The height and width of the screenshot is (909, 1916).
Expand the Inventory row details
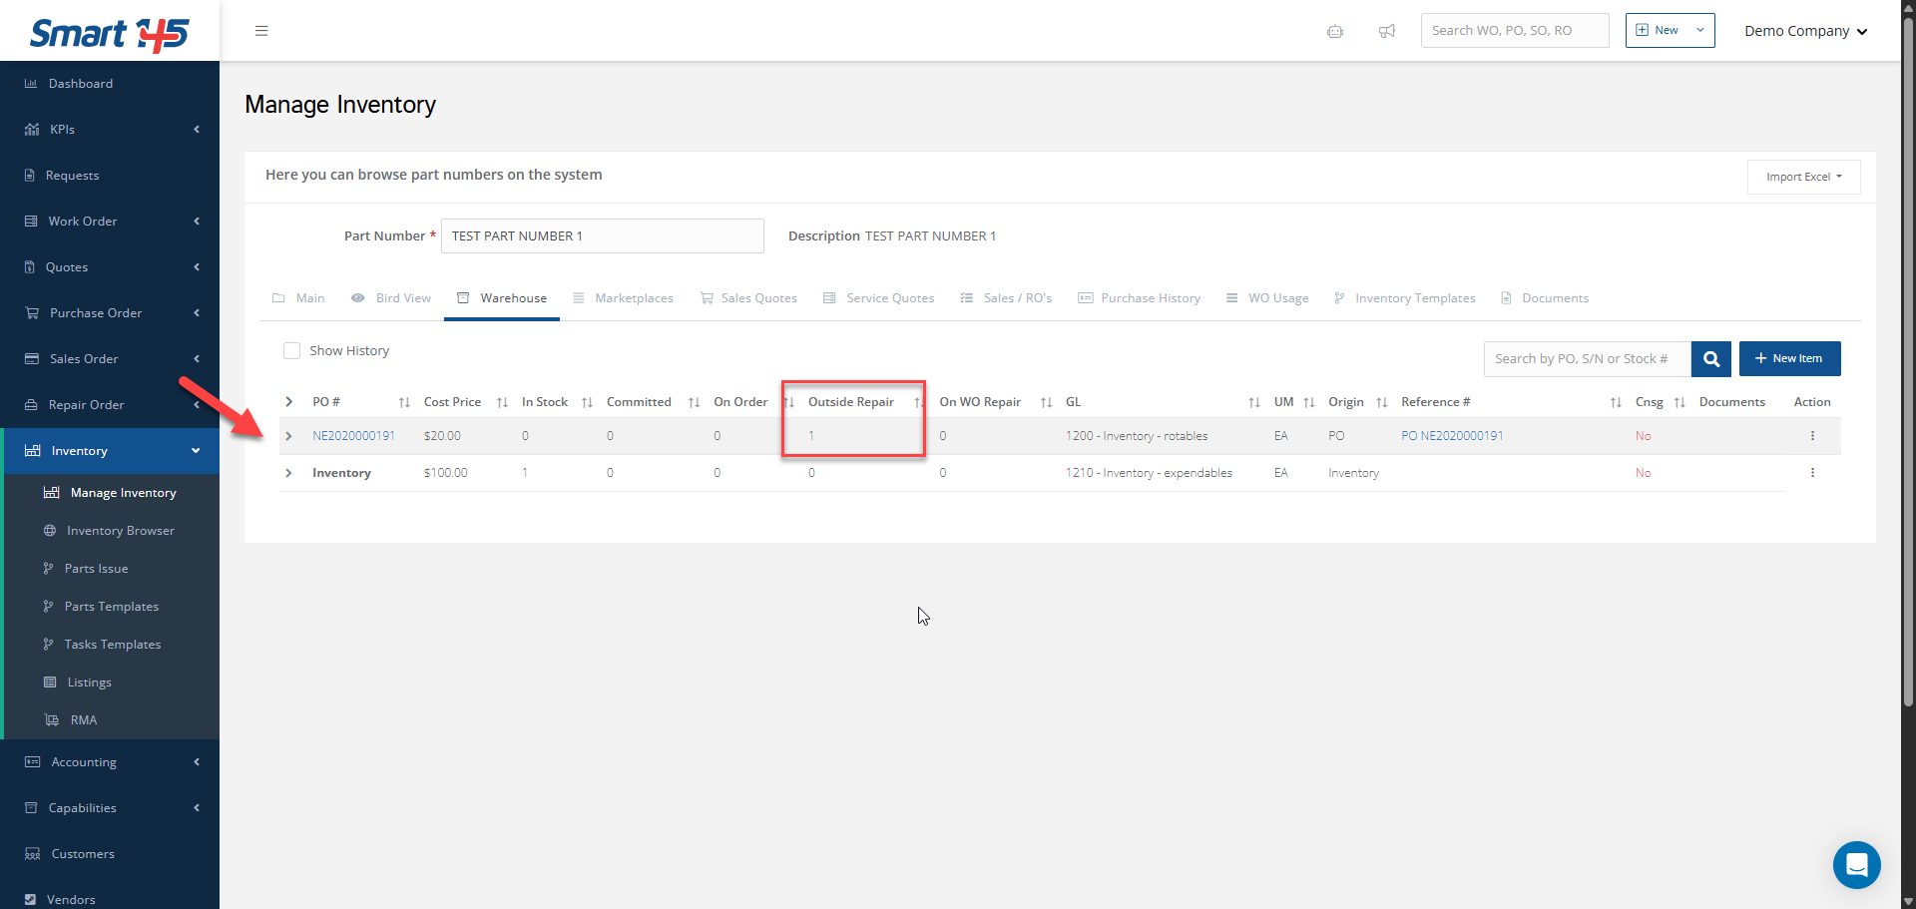[289, 473]
